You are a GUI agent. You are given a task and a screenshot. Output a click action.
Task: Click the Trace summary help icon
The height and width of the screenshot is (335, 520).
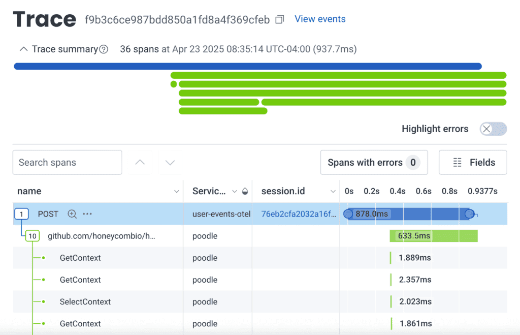[x=104, y=49]
